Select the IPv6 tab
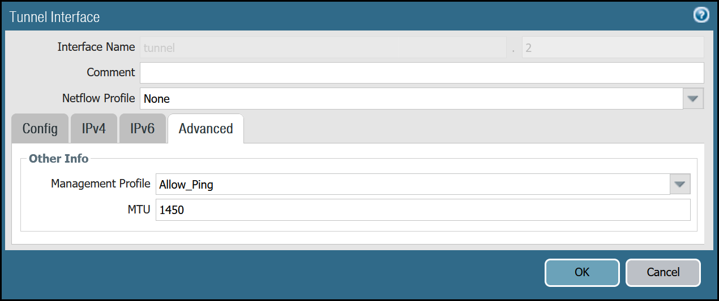This screenshot has height=301, width=719. [142, 128]
